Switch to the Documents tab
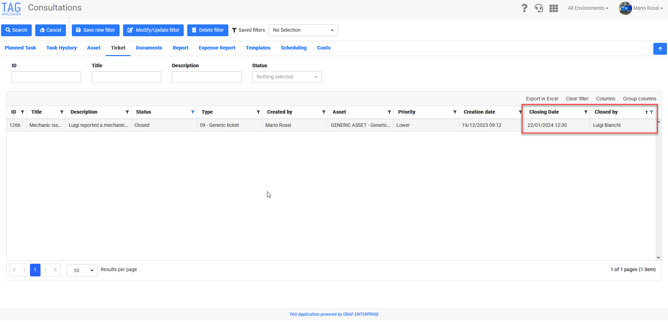The image size is (668, 322). click(149, 48)
